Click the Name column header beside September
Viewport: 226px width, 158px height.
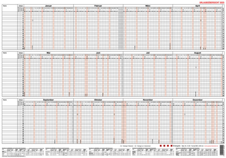click(5, 100)
